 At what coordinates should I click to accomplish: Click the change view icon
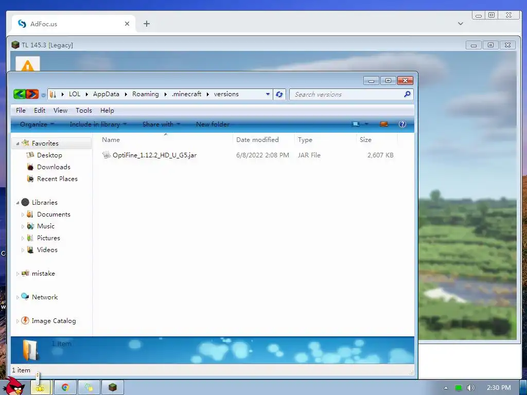(x=355, y=124)
